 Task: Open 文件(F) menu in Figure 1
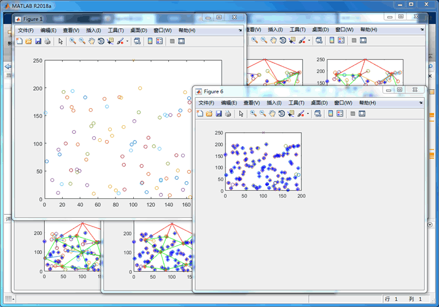[26, 30]
